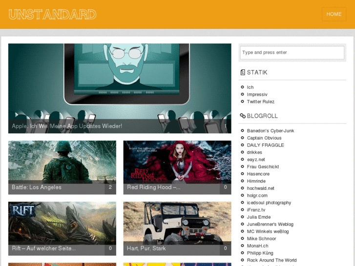Open the Philipp Küng link
Image resolution: width=355 pixels, height=266 pixels.
[260, 253]
